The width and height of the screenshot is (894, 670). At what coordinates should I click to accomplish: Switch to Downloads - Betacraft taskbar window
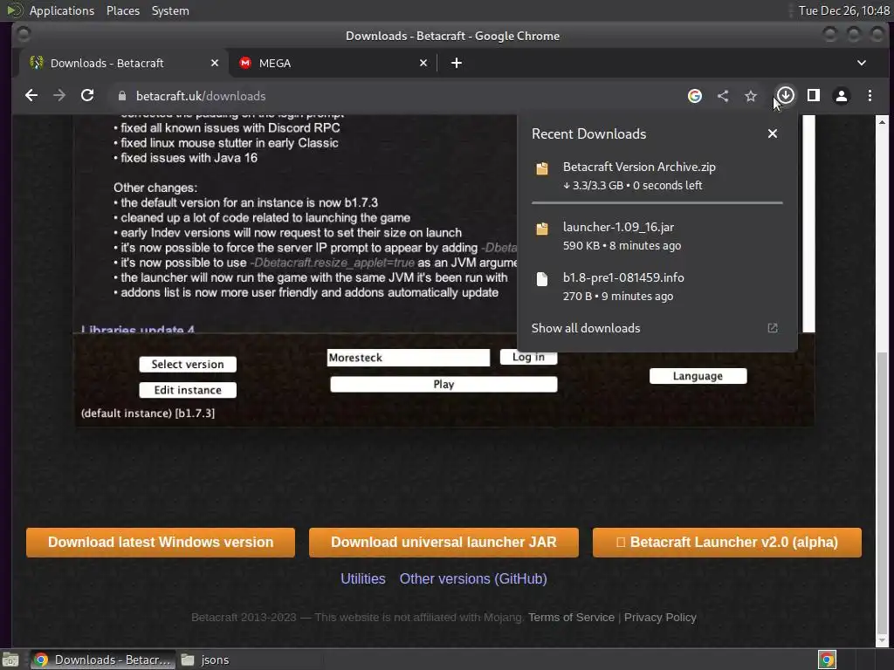pyautogui.click(x=103, y=660)
